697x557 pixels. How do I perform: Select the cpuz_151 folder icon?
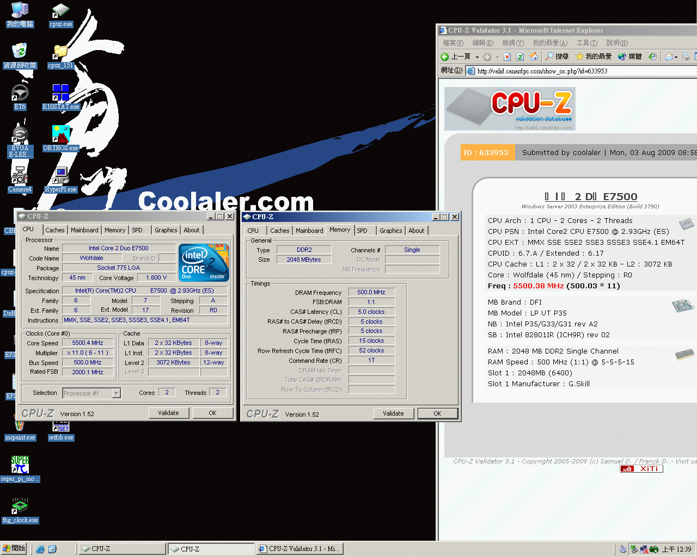60,56
